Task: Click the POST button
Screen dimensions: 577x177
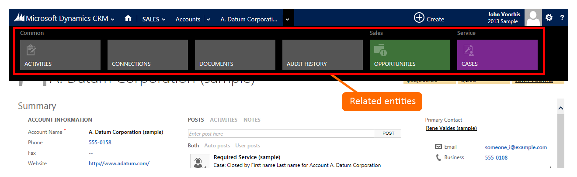Action: pos(388,133)
